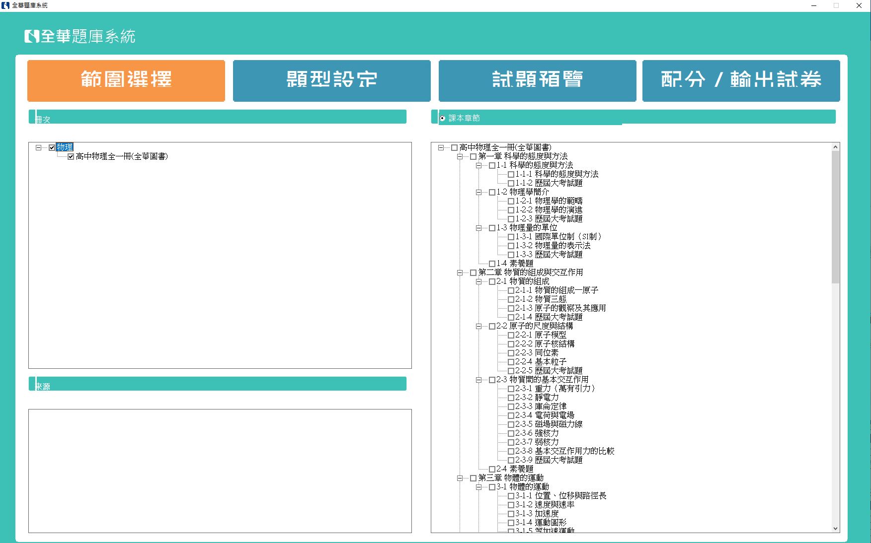871x543 pixels.
Task: Select 2-1-3 原子的觀察及其應用 row
Action: (x=560, y=308)
